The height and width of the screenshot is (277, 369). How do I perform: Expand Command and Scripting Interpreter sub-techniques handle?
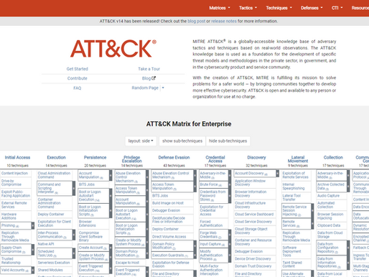coord(74,188)
